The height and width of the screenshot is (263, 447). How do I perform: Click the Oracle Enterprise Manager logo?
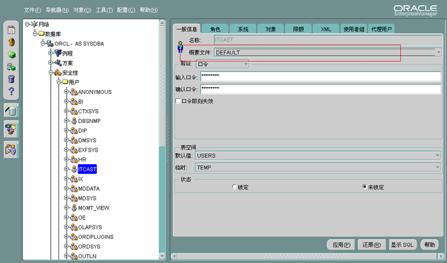click(x=415, y=10)
